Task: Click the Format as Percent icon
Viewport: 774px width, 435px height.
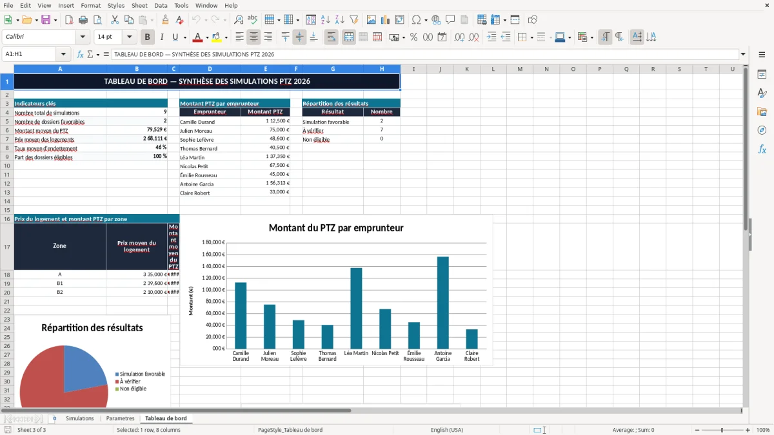Action: 413,37
